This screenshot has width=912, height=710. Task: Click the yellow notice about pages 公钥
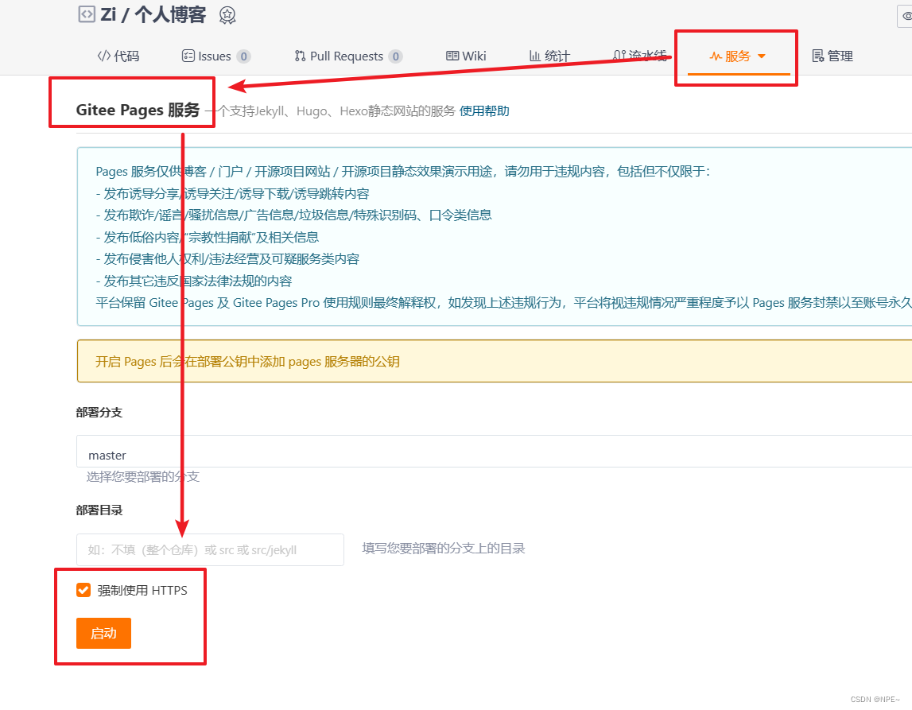[494, 361]
